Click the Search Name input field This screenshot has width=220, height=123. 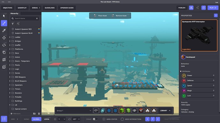[x=25, y=18]
